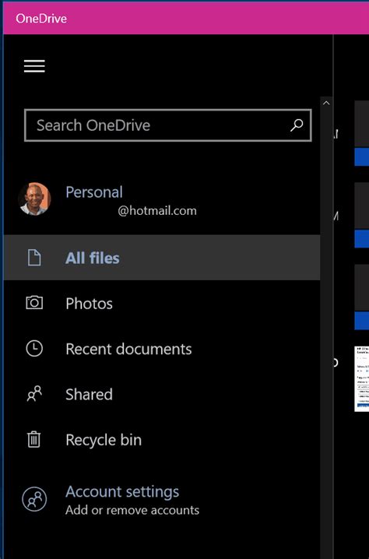Open the document thumbnail in the file pane
This screenshot has width=369, height=559.
[361, 378]
